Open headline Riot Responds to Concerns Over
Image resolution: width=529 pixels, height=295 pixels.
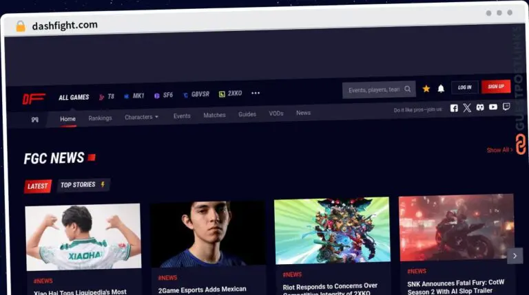tap(330, 287)
